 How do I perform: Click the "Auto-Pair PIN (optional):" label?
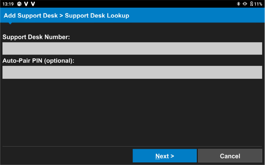(39, 61)
